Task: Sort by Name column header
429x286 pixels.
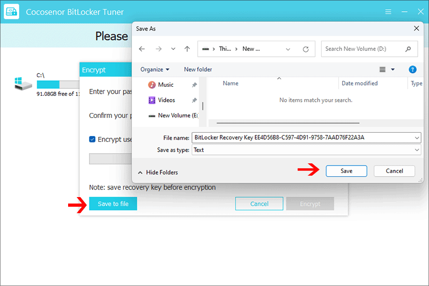Action: [x=231, y=84]
